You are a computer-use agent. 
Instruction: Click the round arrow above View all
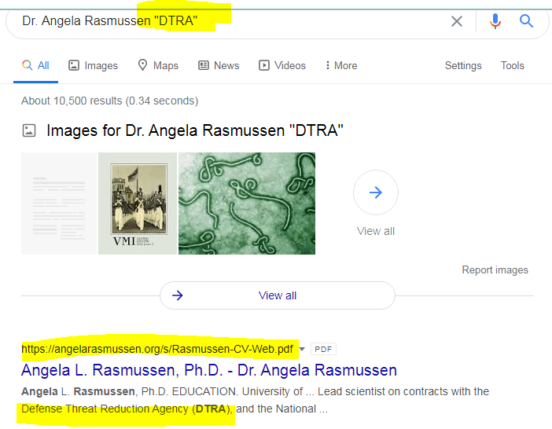(376, 192)
